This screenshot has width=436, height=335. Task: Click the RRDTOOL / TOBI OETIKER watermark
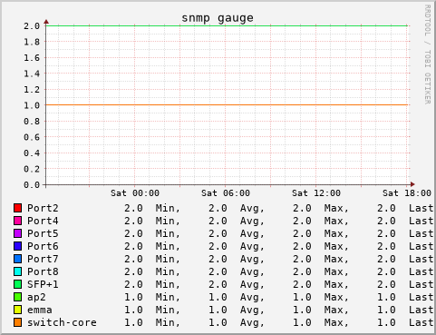coord(428,54)
